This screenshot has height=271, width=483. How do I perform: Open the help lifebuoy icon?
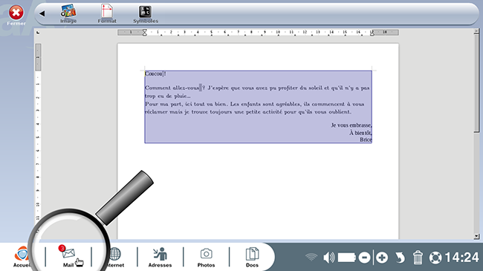pyautogui.click(x=435, y=258)
